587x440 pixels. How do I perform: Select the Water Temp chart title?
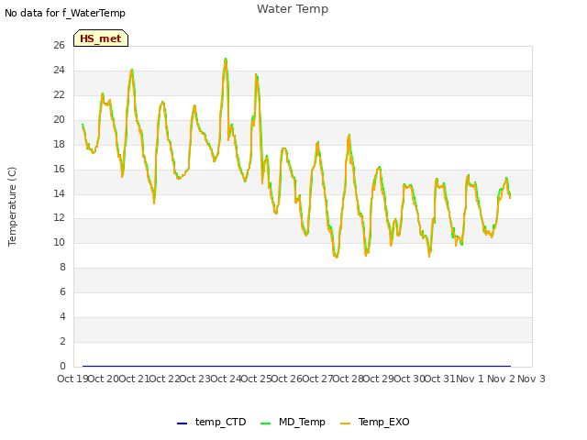coord(293,9)
